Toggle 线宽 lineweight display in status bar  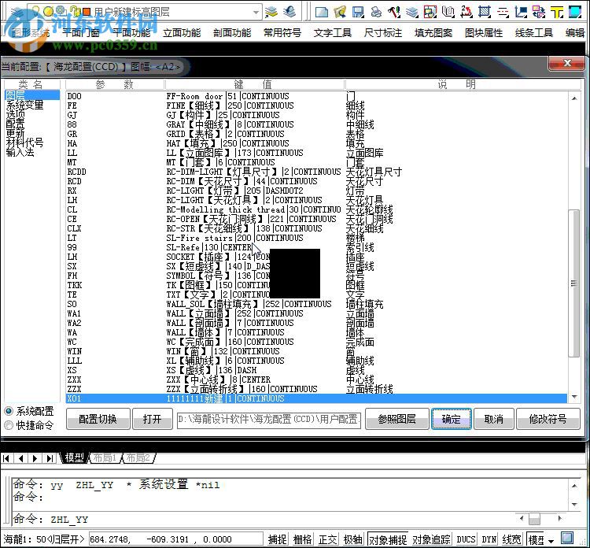pyautogui.click(x=512, y=539)
